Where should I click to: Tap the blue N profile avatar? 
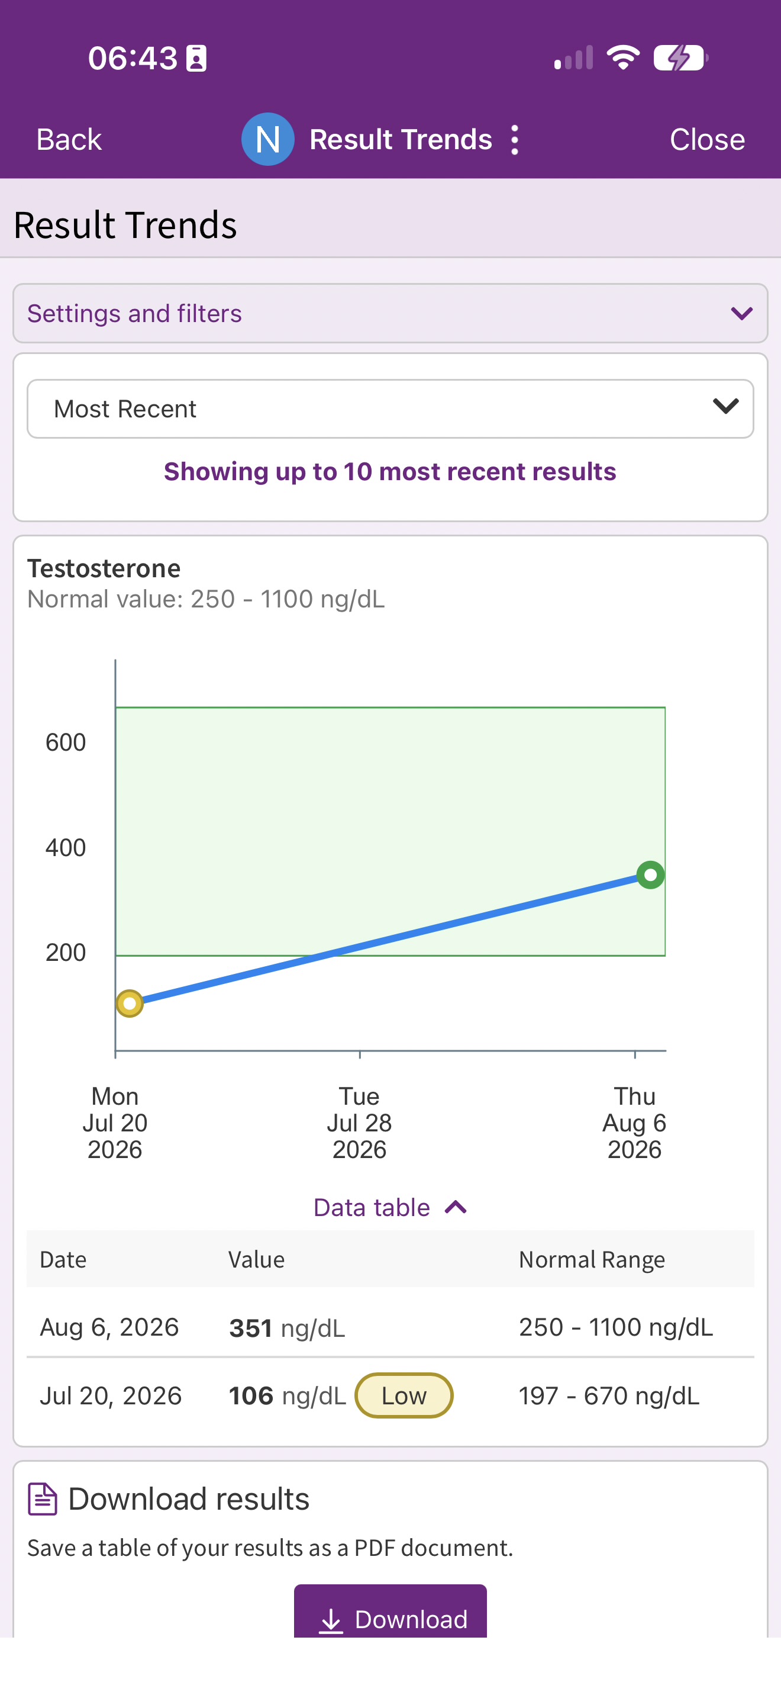click(267, 139)
